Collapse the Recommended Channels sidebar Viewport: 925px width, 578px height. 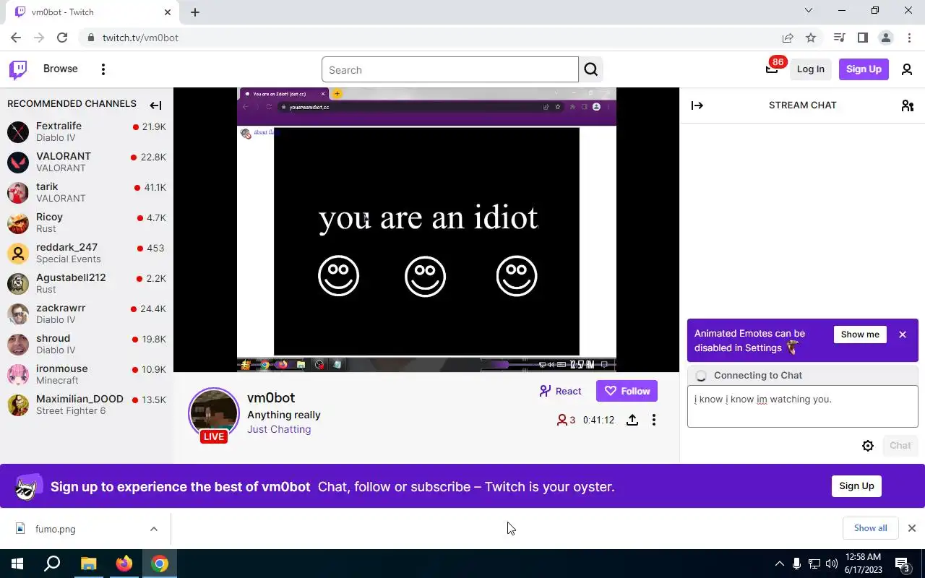[x=155, y=105]
